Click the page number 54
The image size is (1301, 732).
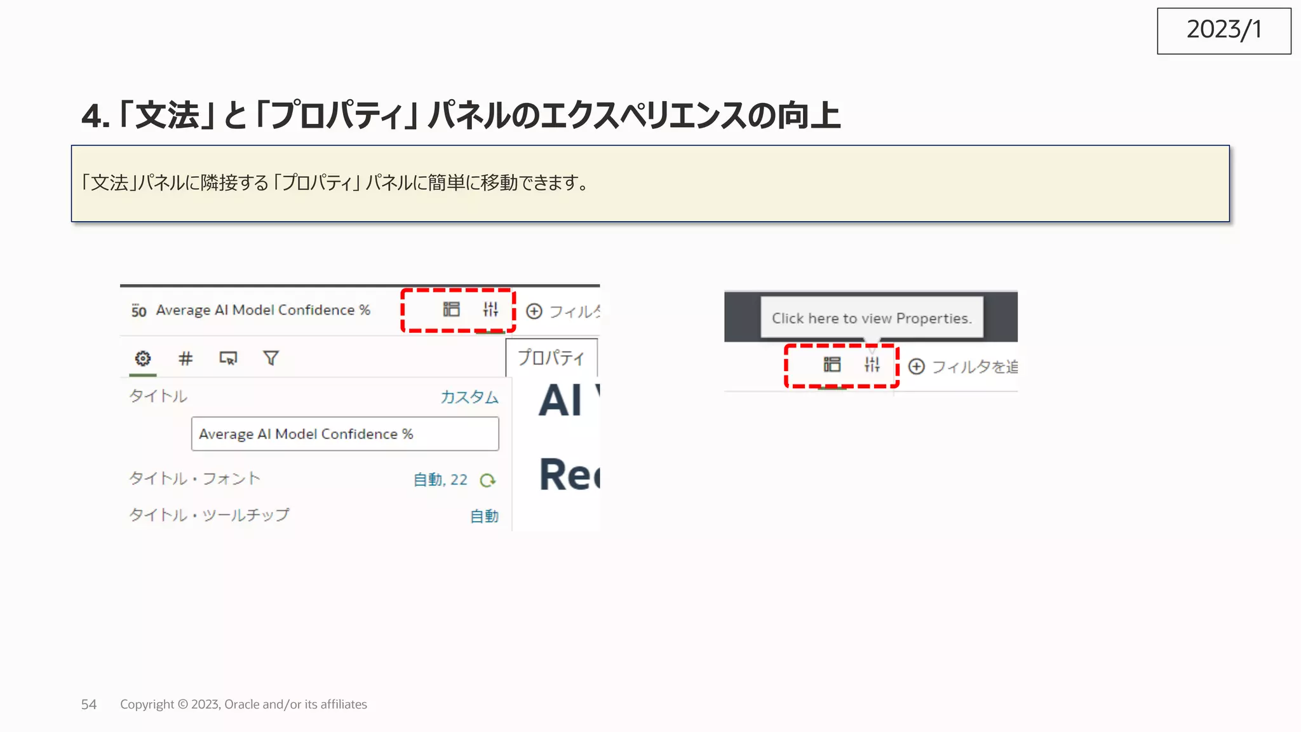pyautogui.click(x=89, y=704)
